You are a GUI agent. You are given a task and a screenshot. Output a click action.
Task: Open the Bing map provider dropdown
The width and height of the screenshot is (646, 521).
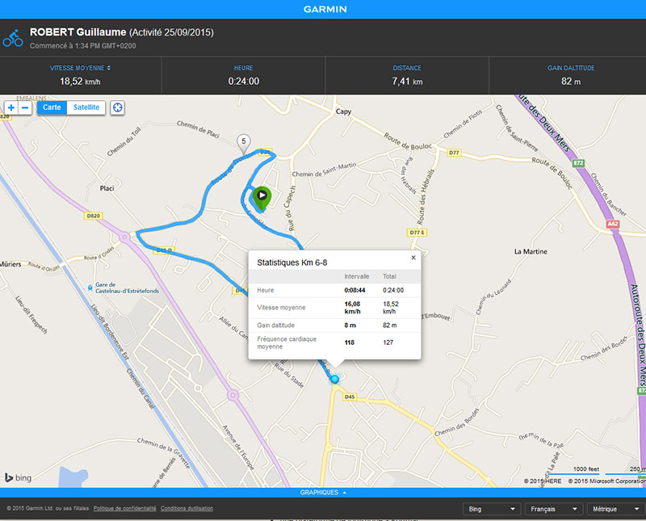click(492, 509)
